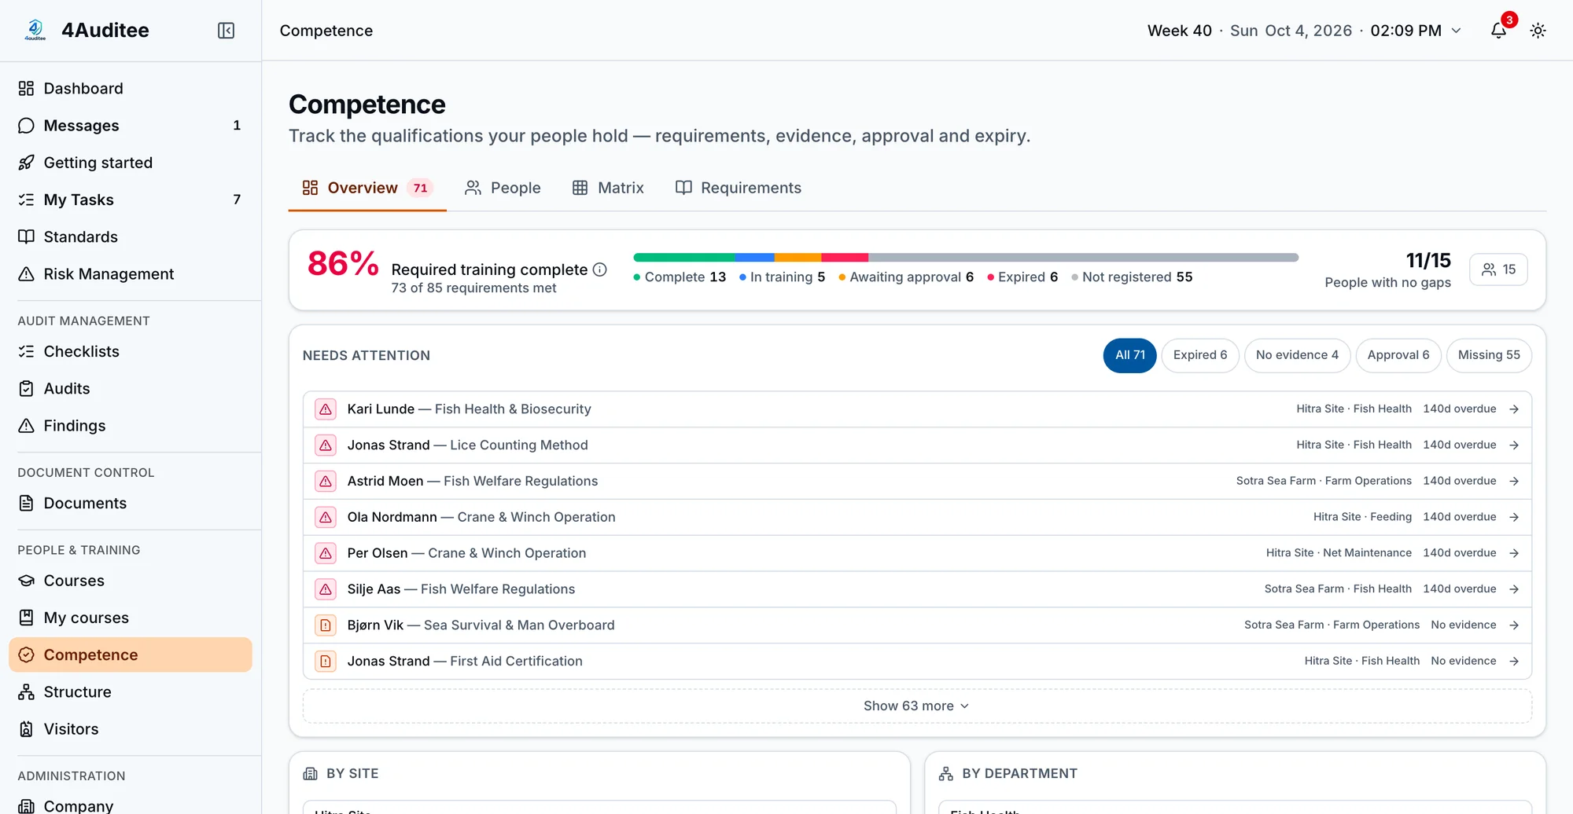Open Structure page
The width and height of the screenshot is (1573, 814).
pyautogui.click(x=131, y=691)
